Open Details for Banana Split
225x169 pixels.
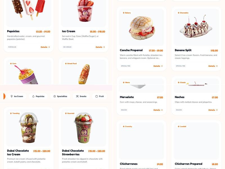tap(213, 66)
